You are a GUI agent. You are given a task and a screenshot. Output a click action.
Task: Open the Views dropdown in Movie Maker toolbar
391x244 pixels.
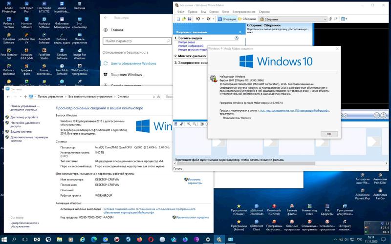click(344, 19)
